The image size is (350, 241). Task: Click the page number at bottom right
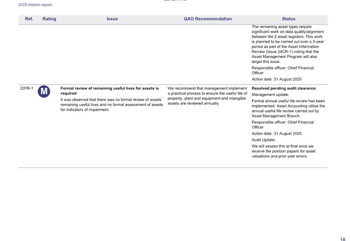pyautogui.click(x=343, y=239)
